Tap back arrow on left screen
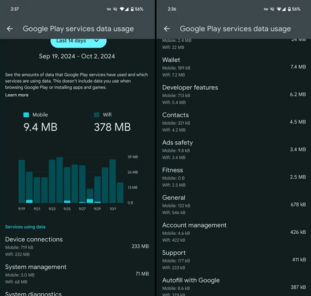Image resolution: width=311 pixels, height=296 pixels. pyautogui.click(x=10, y=29)
